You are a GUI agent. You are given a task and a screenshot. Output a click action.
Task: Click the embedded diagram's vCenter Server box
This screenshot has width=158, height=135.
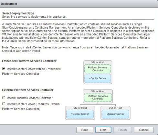click(98, 78)
